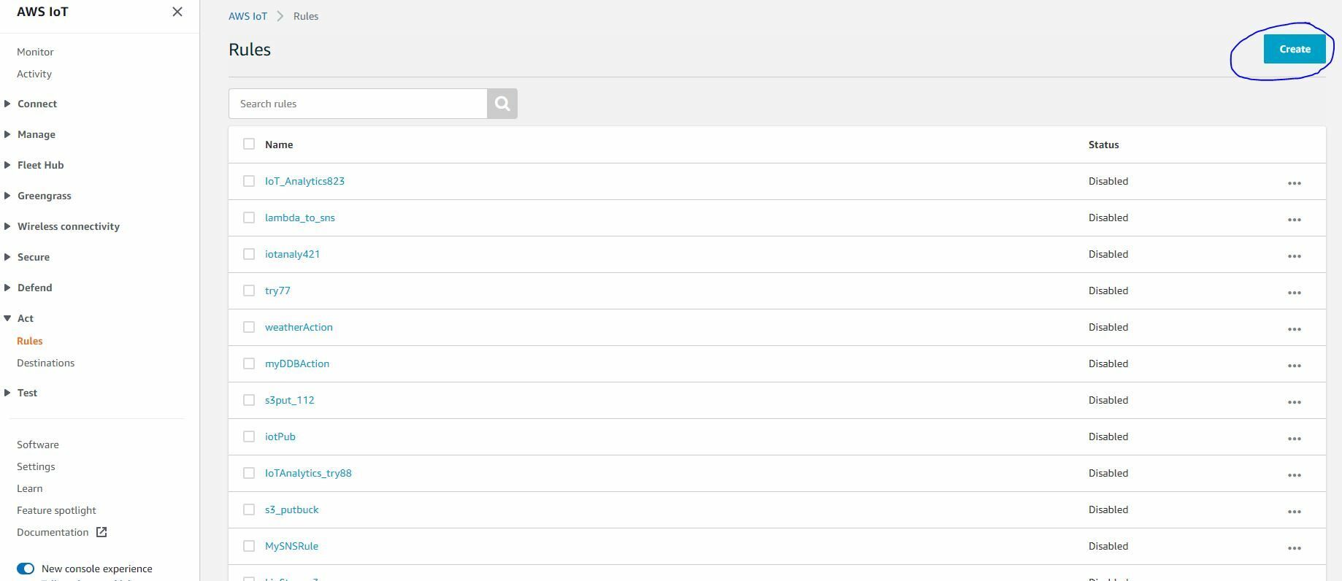The height and width of the screenshot is (581, 1342).
Task: Open the Settings sidebar item
Action: coord(36,466)
